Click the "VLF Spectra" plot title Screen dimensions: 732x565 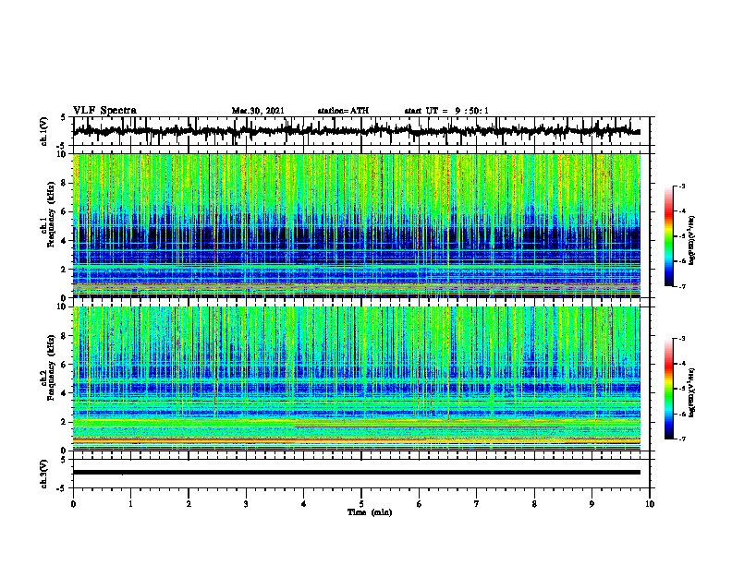pos(104,111)
